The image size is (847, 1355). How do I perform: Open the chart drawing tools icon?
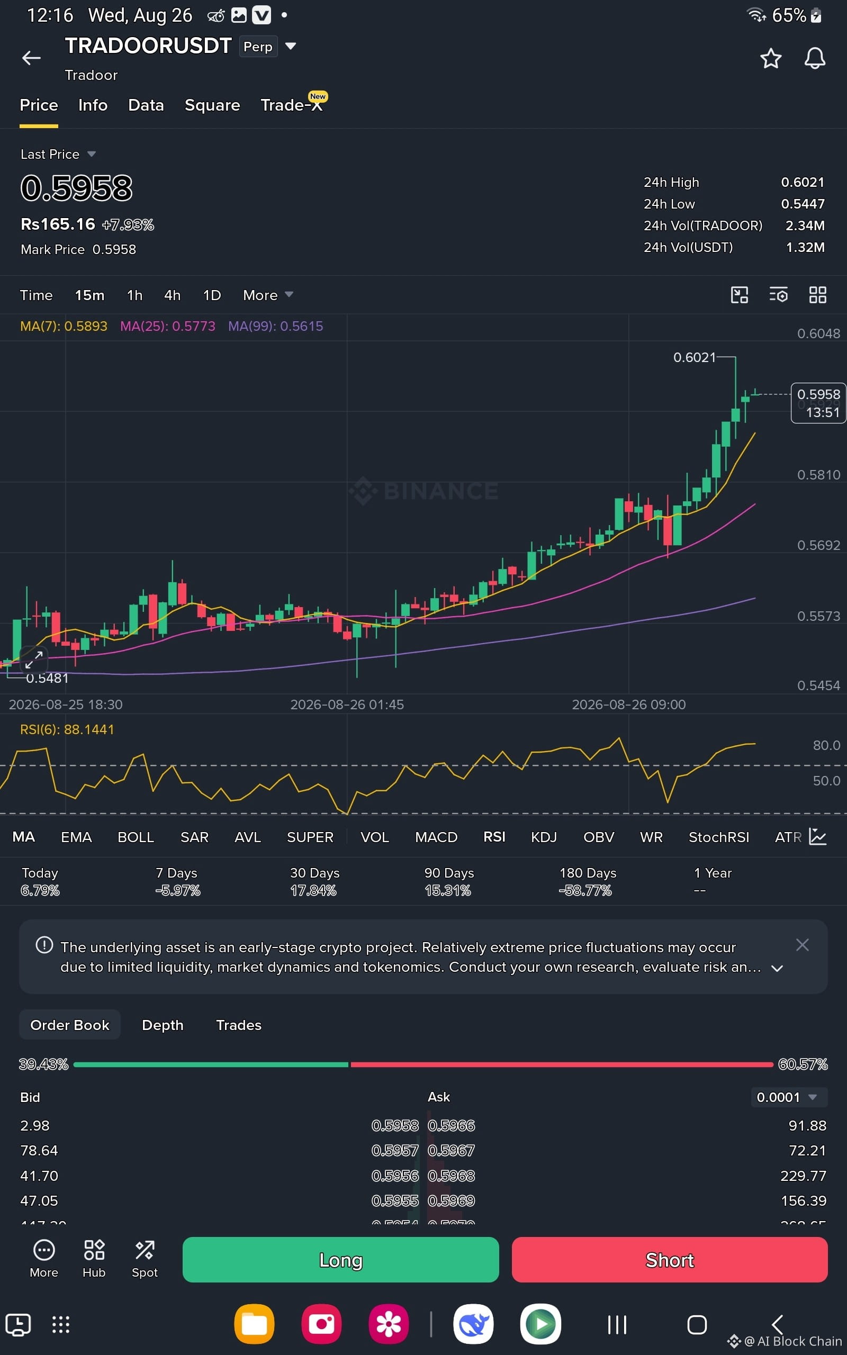[x=740, y=295]
